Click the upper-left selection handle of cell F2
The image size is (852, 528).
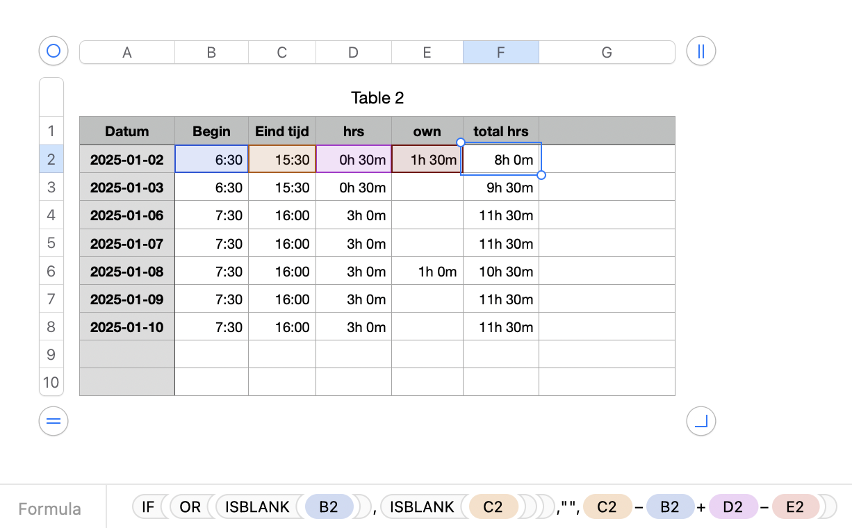[x=461, y=142]
